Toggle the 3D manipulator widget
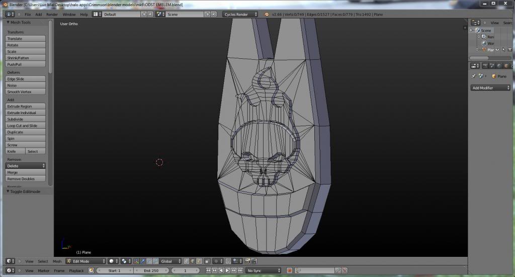 tap(136, 261)
